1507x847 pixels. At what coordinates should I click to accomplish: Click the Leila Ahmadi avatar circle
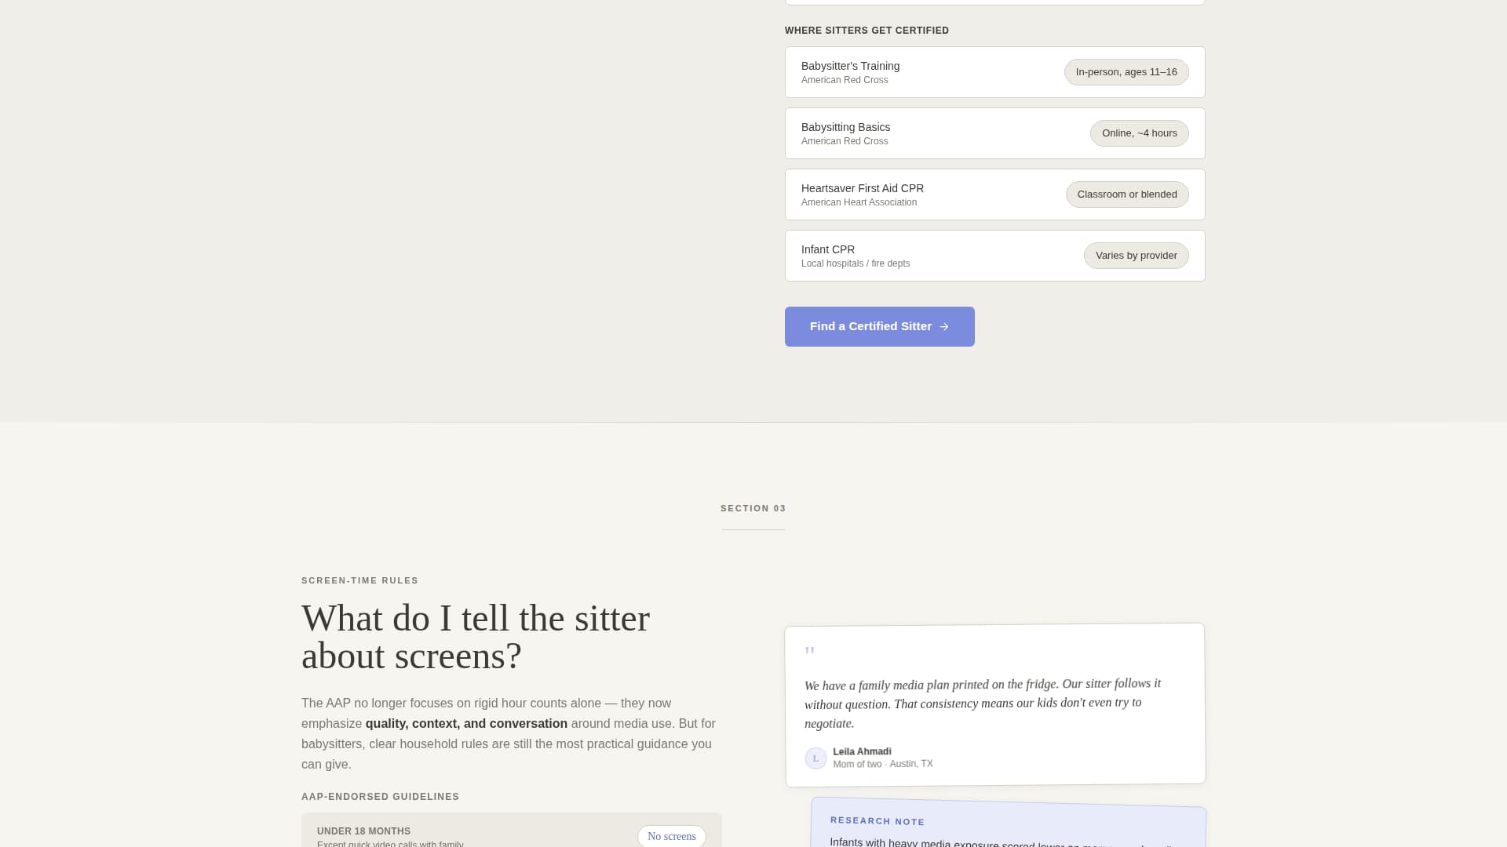point(816,758)
